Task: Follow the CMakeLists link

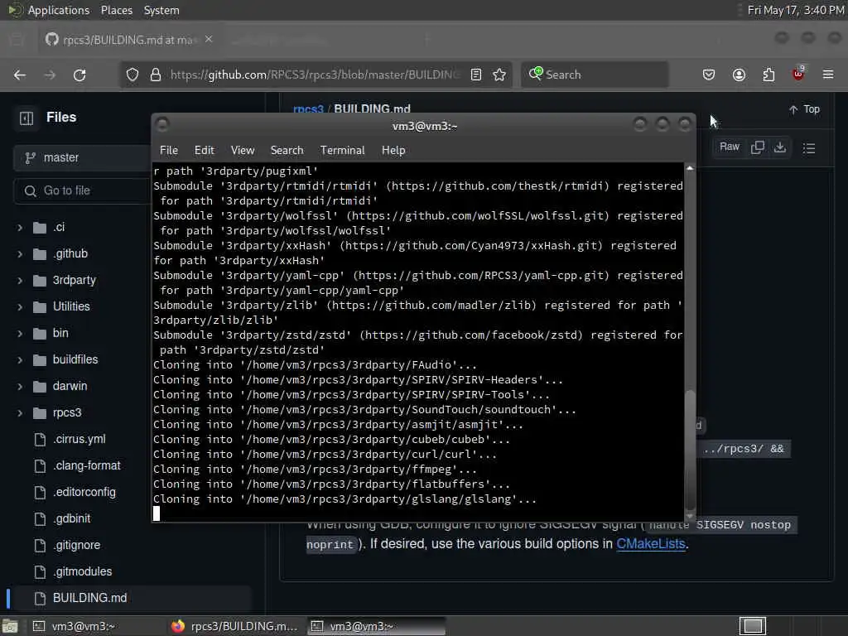Action: click(x=651, y=543)
